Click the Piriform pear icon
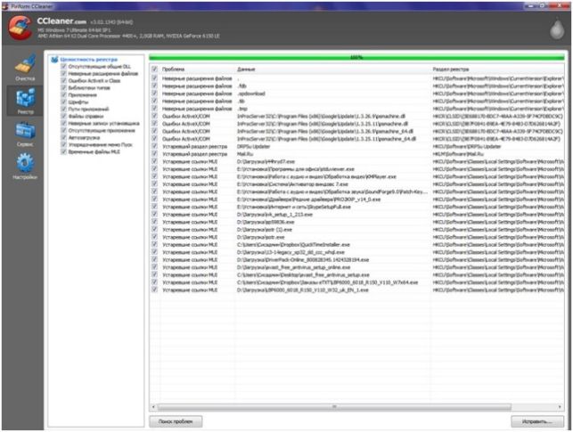Image resolution: width=573 pixels, height=432 pixels. pos(557,28)
